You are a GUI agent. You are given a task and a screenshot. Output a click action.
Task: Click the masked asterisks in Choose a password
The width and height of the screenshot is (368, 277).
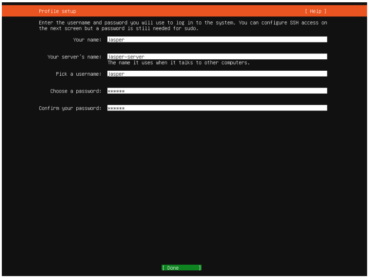pyautogui.click(x=116, y=91)
